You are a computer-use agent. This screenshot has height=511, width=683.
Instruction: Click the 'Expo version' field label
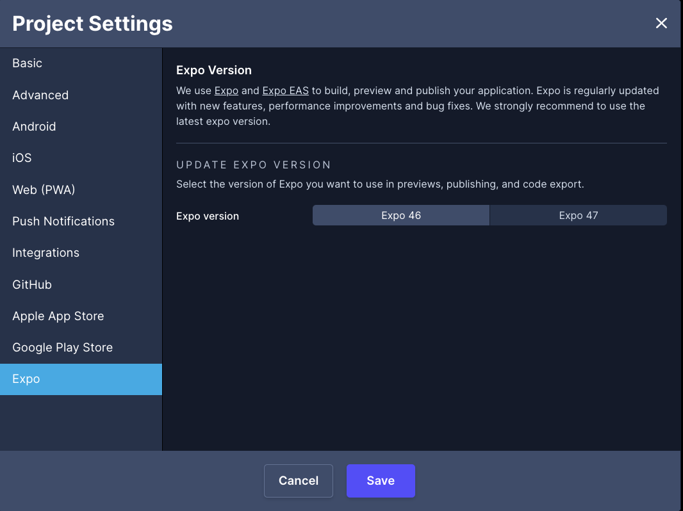(208, 216)
